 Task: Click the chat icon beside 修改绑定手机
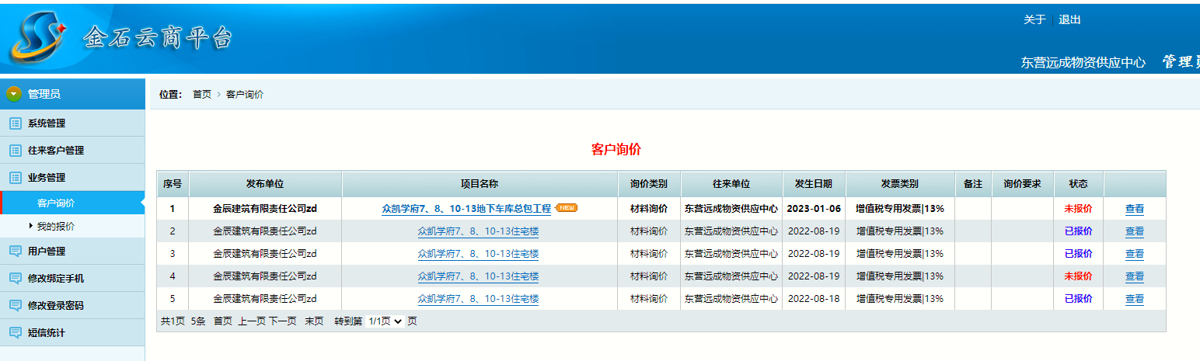pyautogui.click(x=15, y=279)
